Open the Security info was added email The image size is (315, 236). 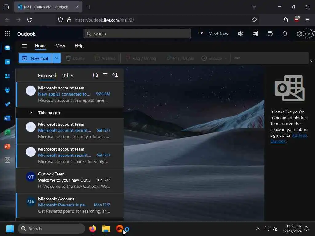pyautogui.click(x=70, y=130)
